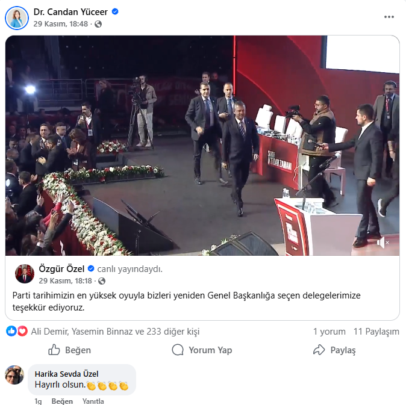Click the verified badge next to Özgür Özel
This screenshot has width=406, height=405.
tap(91, 268)
